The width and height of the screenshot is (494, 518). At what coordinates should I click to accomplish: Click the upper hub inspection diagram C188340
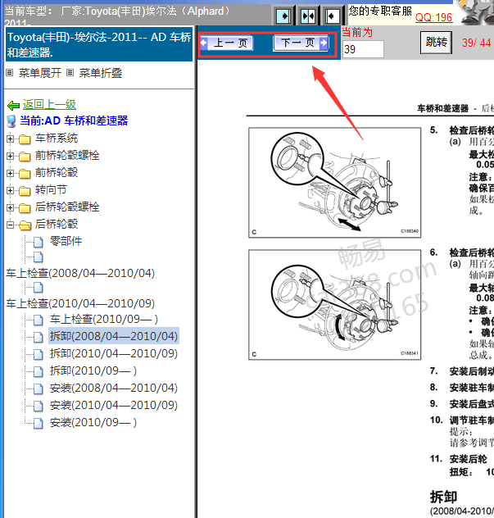[x=334, y=183]
